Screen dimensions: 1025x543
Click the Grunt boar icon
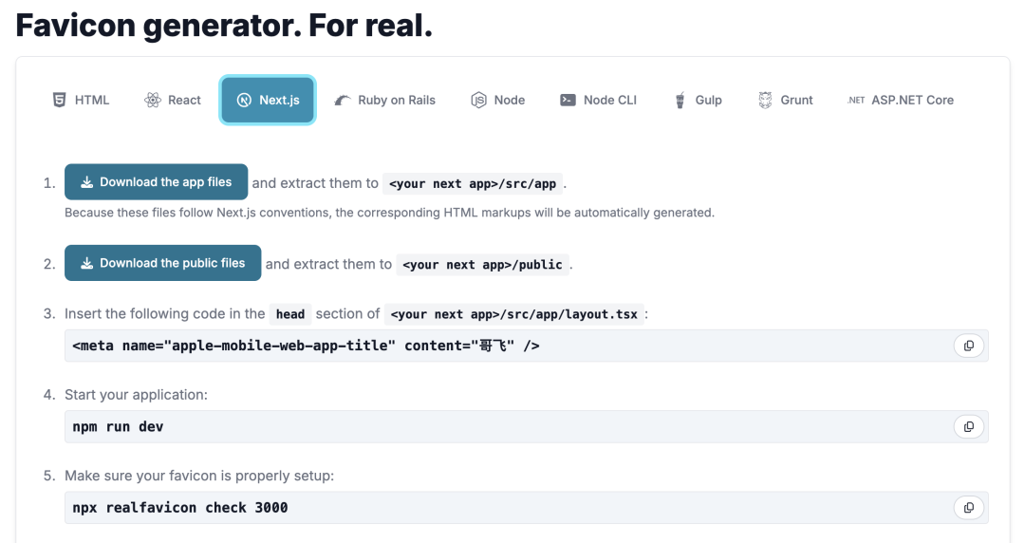[765, 100]
